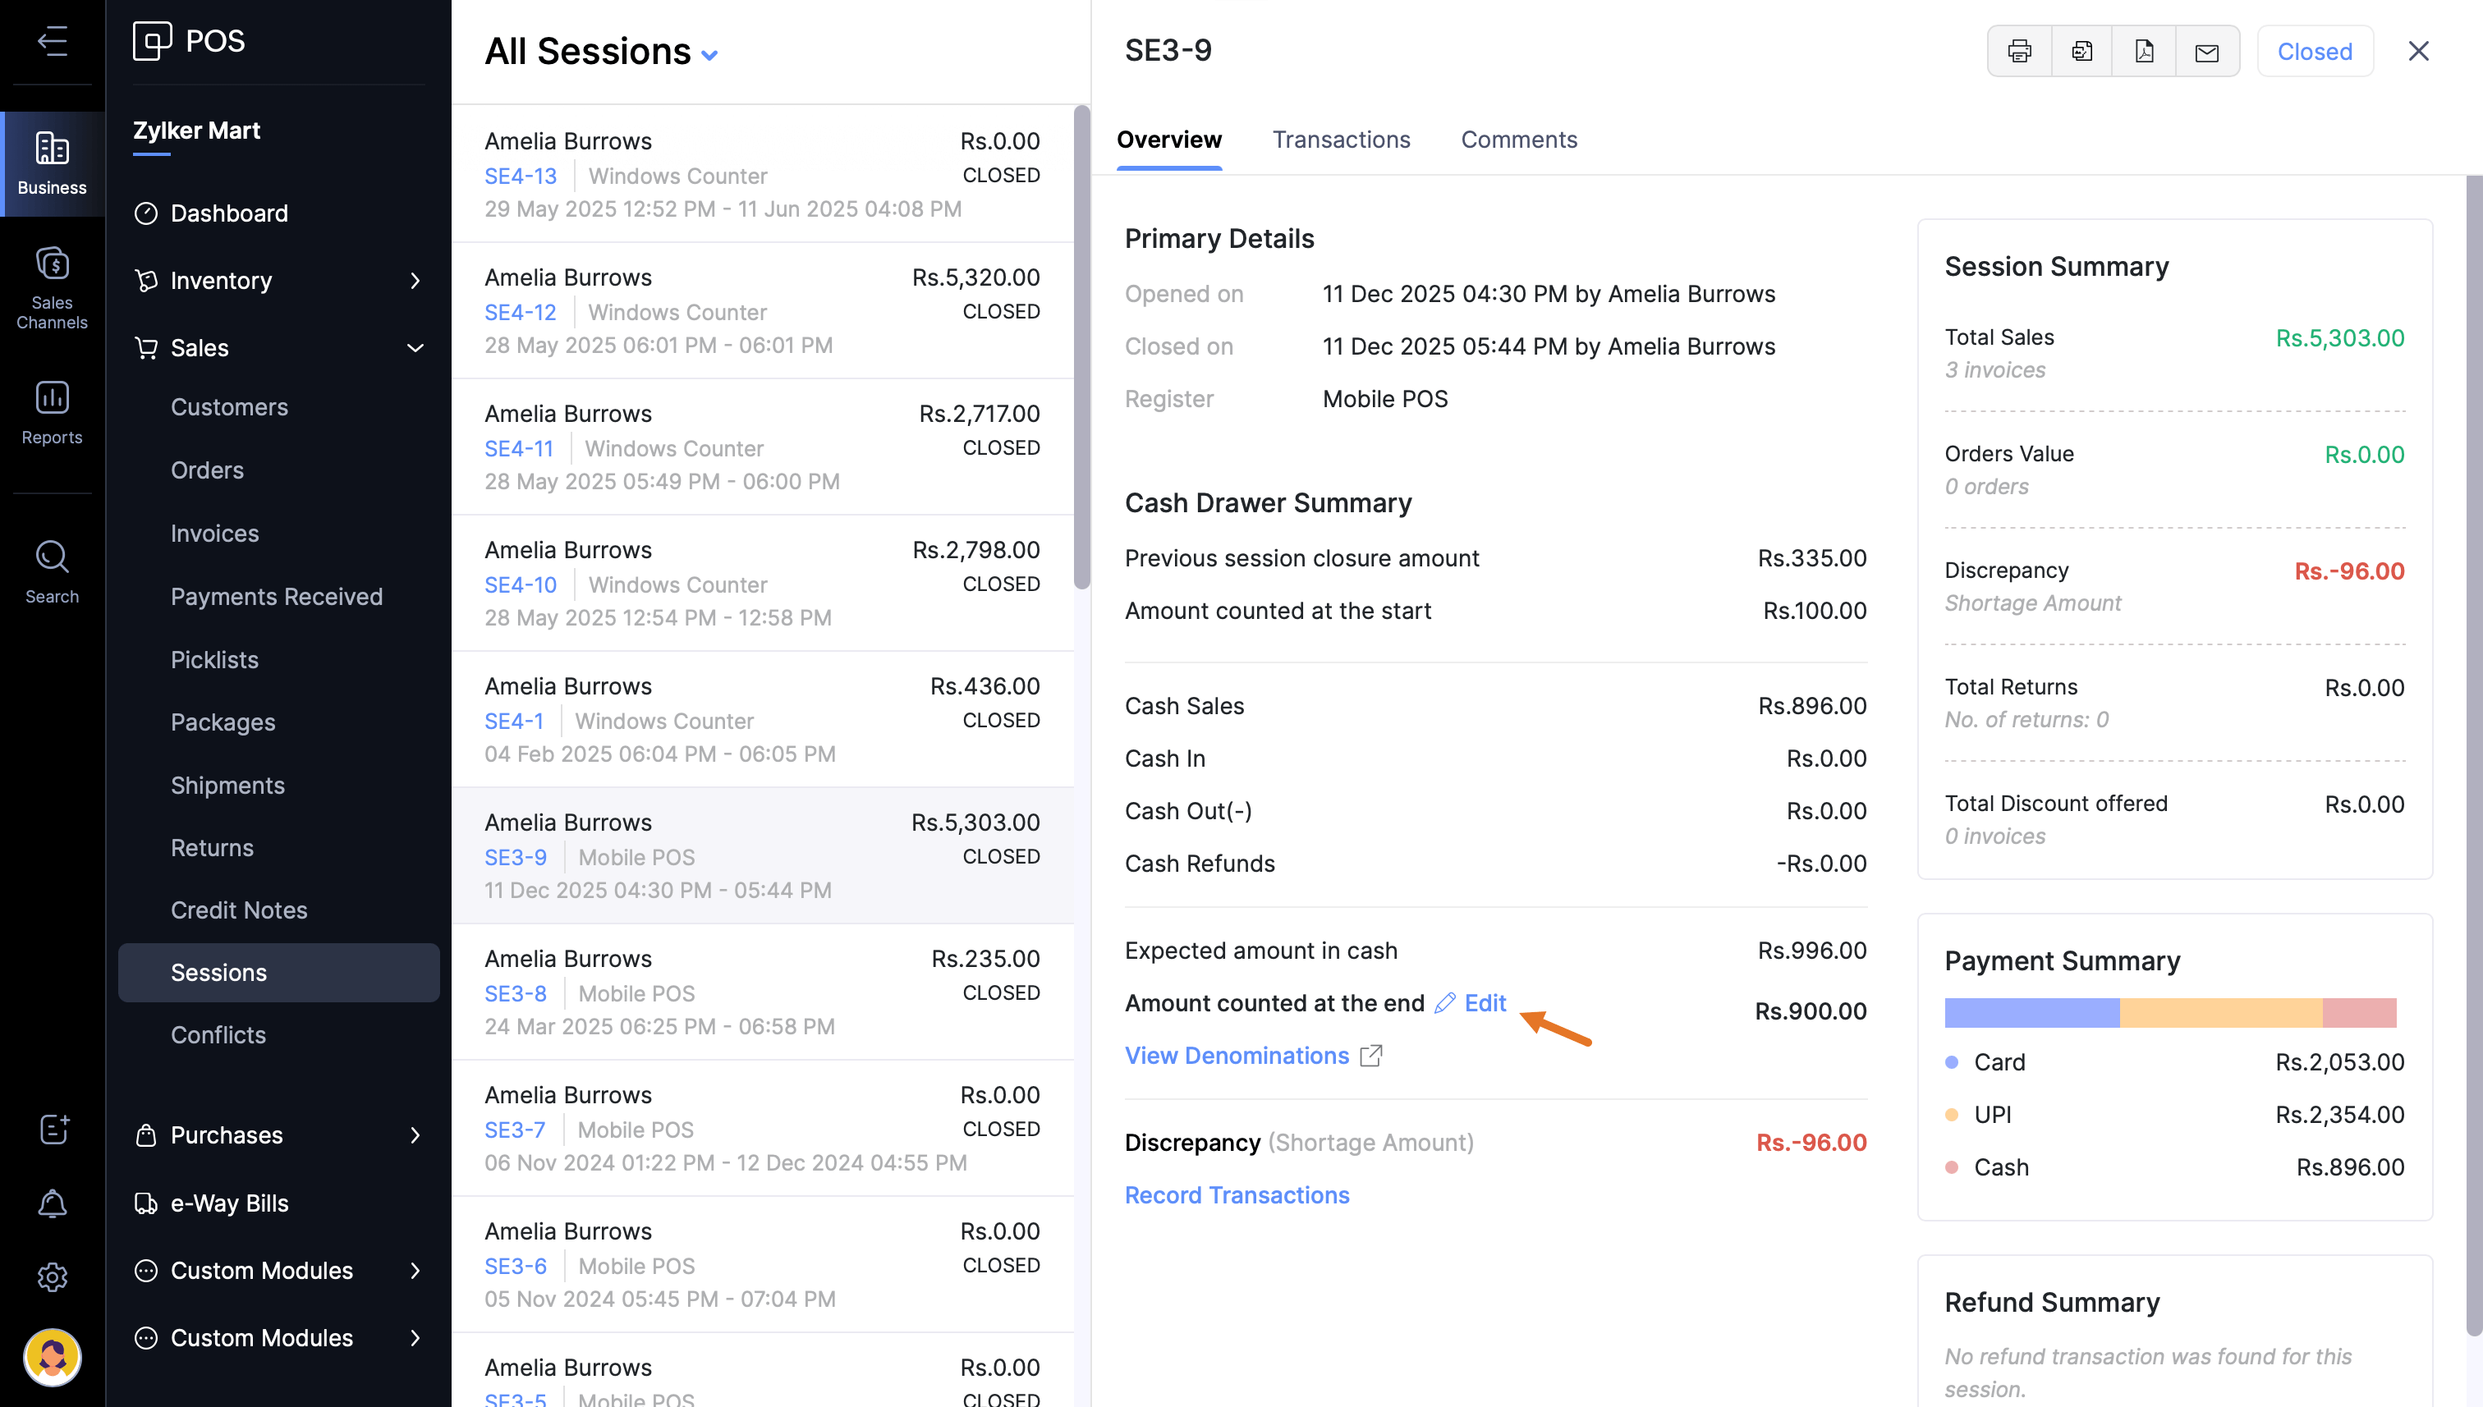Click Edit next to amount counted
Viewport: 2483px width, 1407px height.
(1483, 1003)
